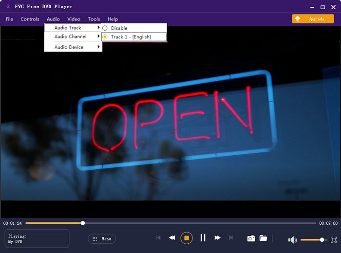Click the orange Upgrade button

click(x=313, y=19)
